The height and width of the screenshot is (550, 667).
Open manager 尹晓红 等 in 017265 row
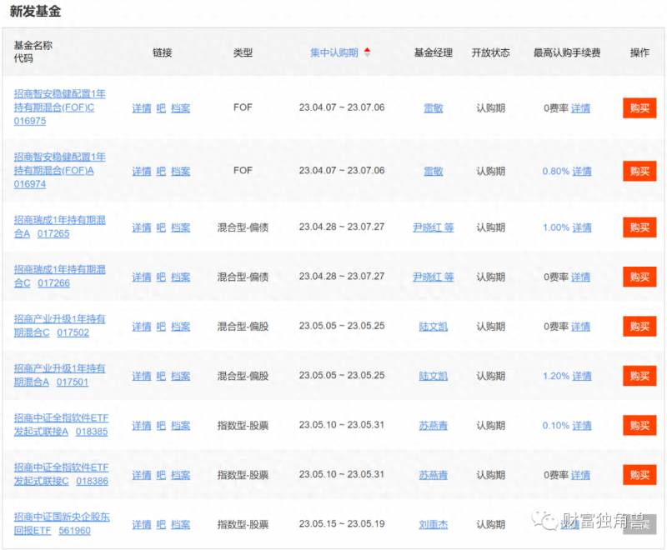[433, 227]
